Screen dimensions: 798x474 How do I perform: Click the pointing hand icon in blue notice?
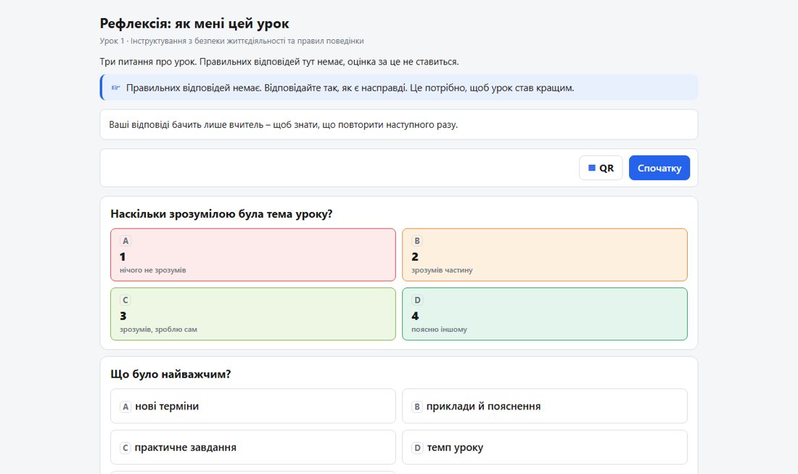click(115, 88)
